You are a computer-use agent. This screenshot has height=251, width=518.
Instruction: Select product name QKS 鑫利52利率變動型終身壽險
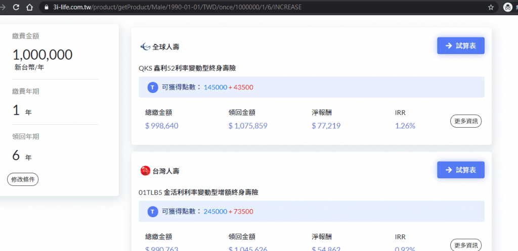[x=187, y=68]
